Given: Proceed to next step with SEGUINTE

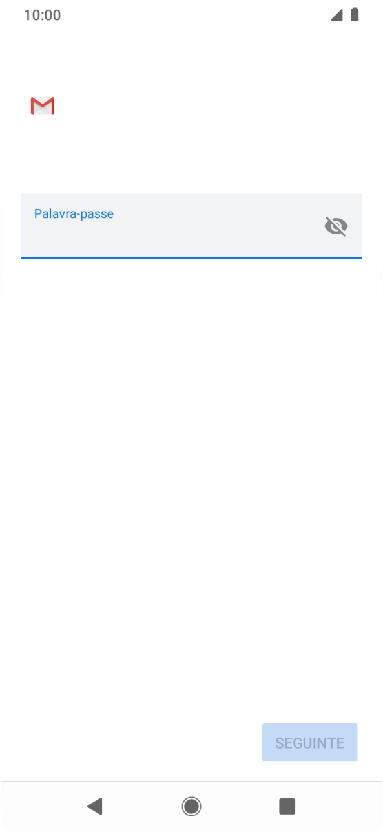Looking at the screenshot, I should [x=310, y=743].
